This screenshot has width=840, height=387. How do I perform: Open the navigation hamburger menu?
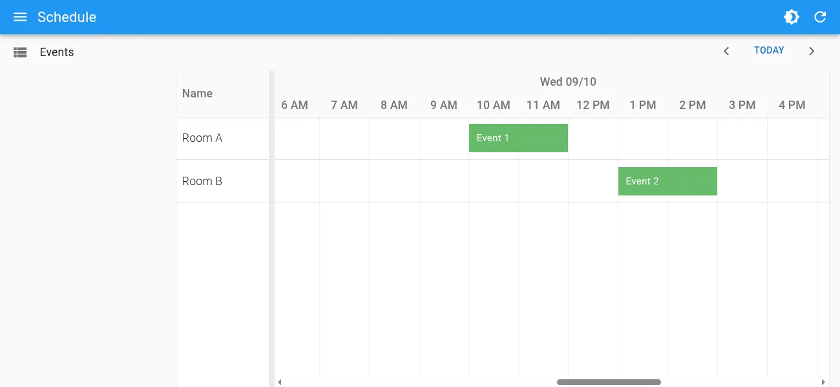[x=20, y=17]
